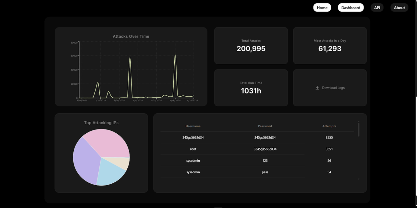Click the Attempts column header

pos(329,126)
